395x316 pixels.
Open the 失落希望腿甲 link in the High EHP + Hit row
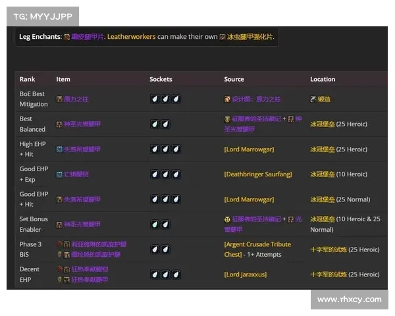82,149
